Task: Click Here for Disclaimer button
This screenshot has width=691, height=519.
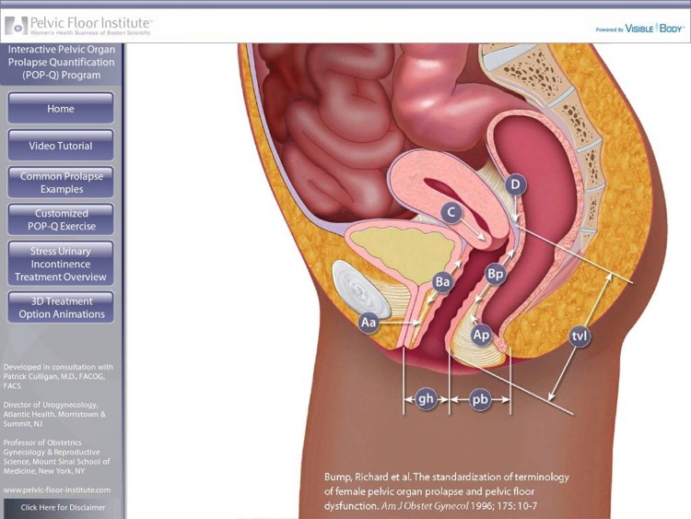Action: tap(62, 508)
